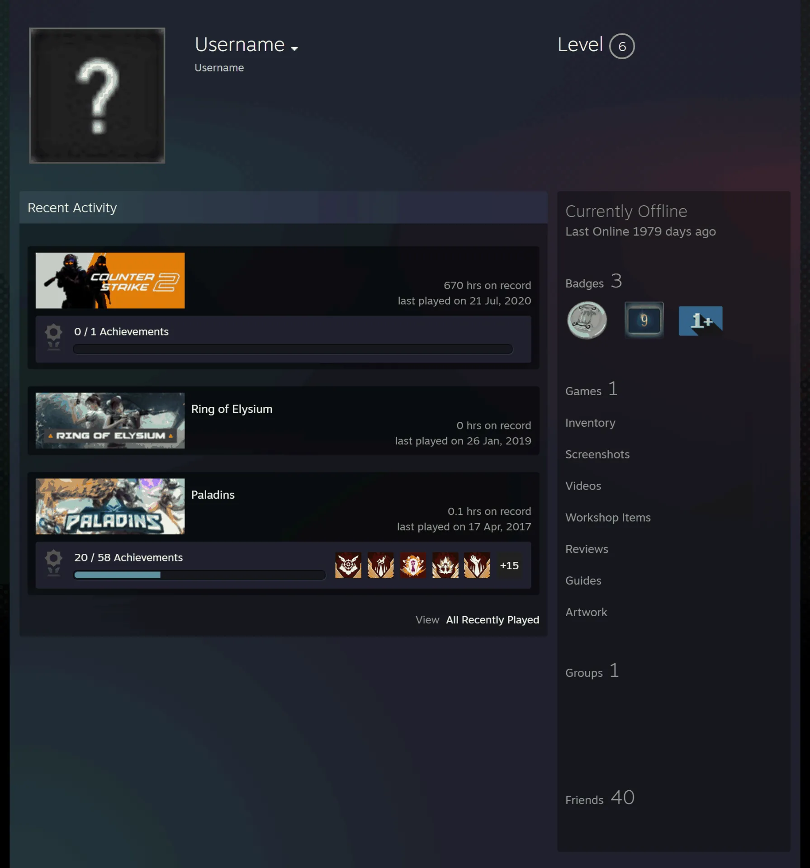Image resolution: width=810 pixels, height=868 pixels.
Task: Click the Ring of Elysium title link
Action: pyautogui.click(x=232, y=409)
